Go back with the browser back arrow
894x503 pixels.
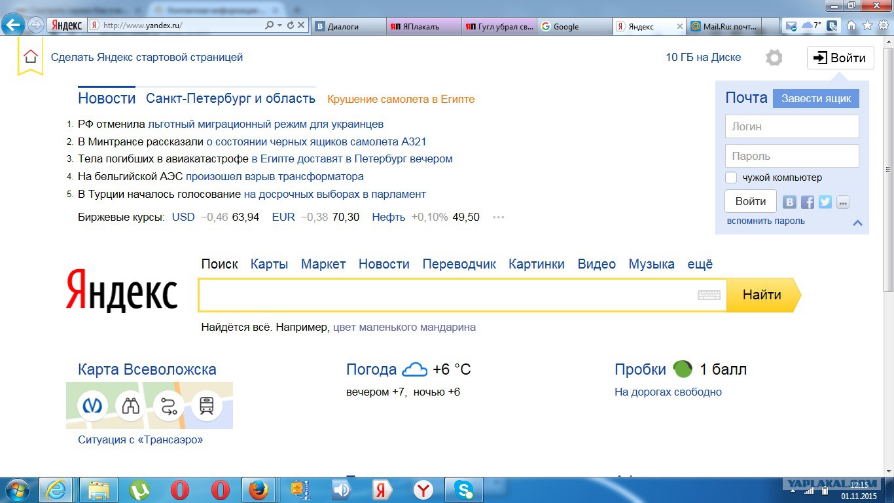coord(12,25)
